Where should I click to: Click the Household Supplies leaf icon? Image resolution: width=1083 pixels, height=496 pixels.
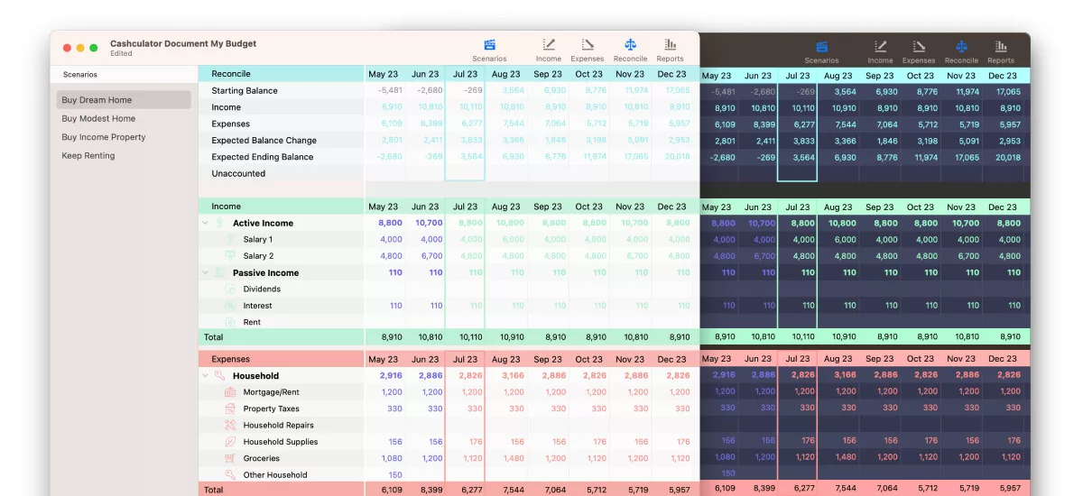(229, 442)
